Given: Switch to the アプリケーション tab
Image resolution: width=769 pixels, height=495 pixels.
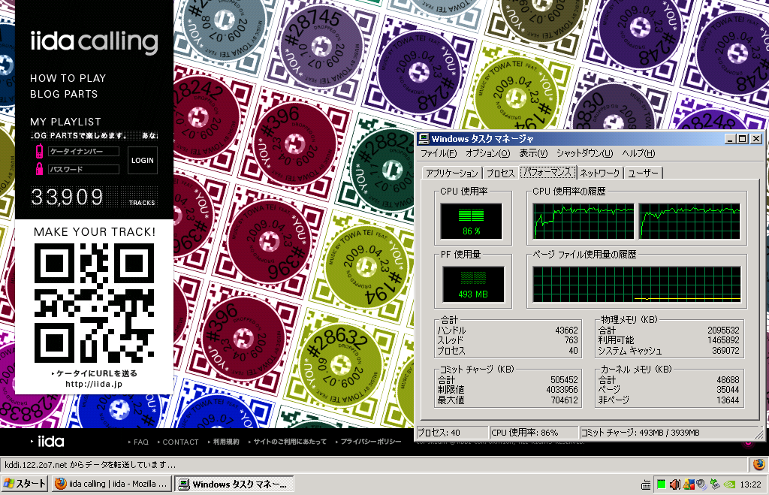Looking at the screenshot, I should click(x=451, y=174).
